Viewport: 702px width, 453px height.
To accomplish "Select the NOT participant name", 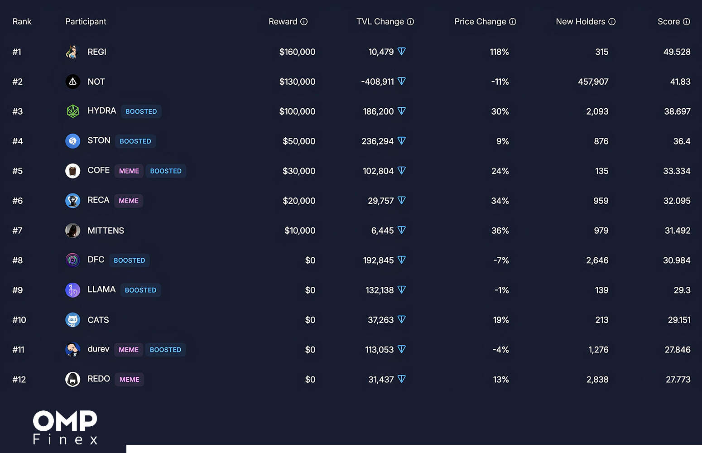I will click(x=96, y=82).
